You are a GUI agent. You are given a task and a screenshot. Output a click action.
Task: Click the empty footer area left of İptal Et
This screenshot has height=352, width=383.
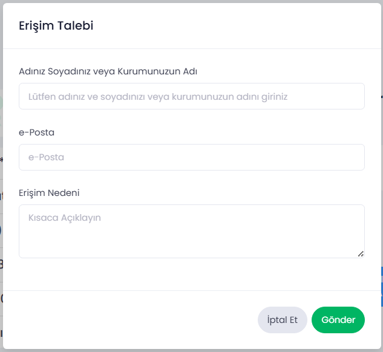(x=129, y=320)
